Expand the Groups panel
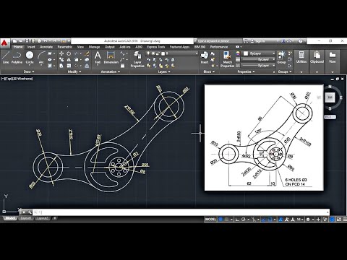 (285, 71)
